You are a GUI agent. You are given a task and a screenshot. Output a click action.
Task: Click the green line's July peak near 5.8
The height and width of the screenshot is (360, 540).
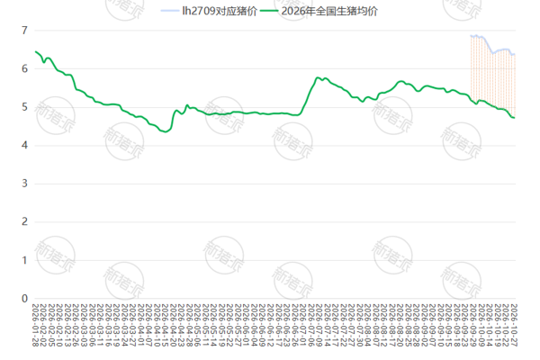(x=318, y=78)
